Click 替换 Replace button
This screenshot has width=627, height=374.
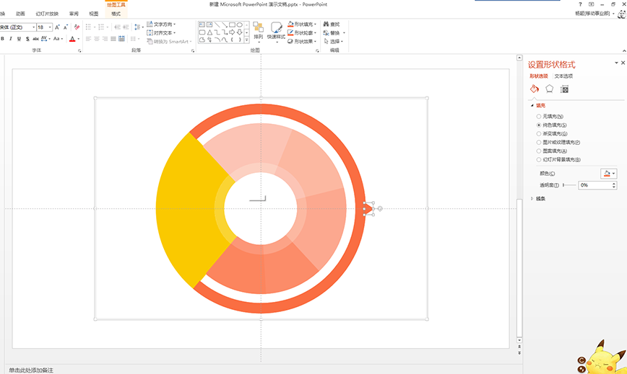click(333, 32)
